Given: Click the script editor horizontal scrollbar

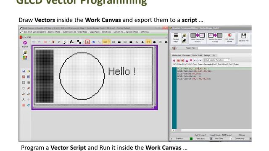Looking at the screenshot, I should [x=212, y=130].
